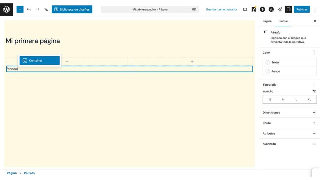Select Container from block suggestions
The width and height of the screenshot is (320, 180).
tap(40, 61)
